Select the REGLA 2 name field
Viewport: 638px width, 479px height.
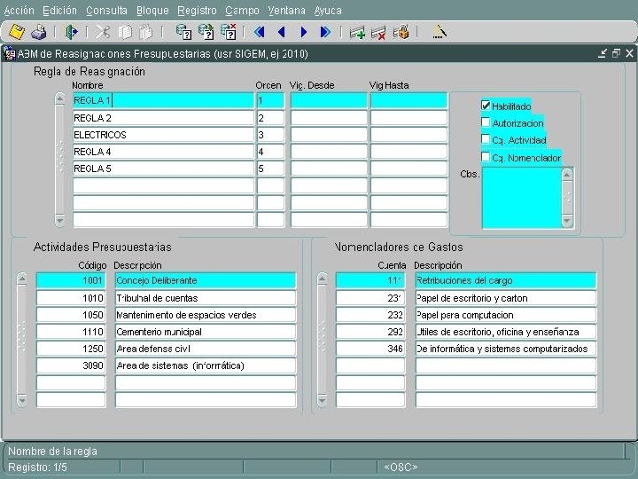(163, 118)
